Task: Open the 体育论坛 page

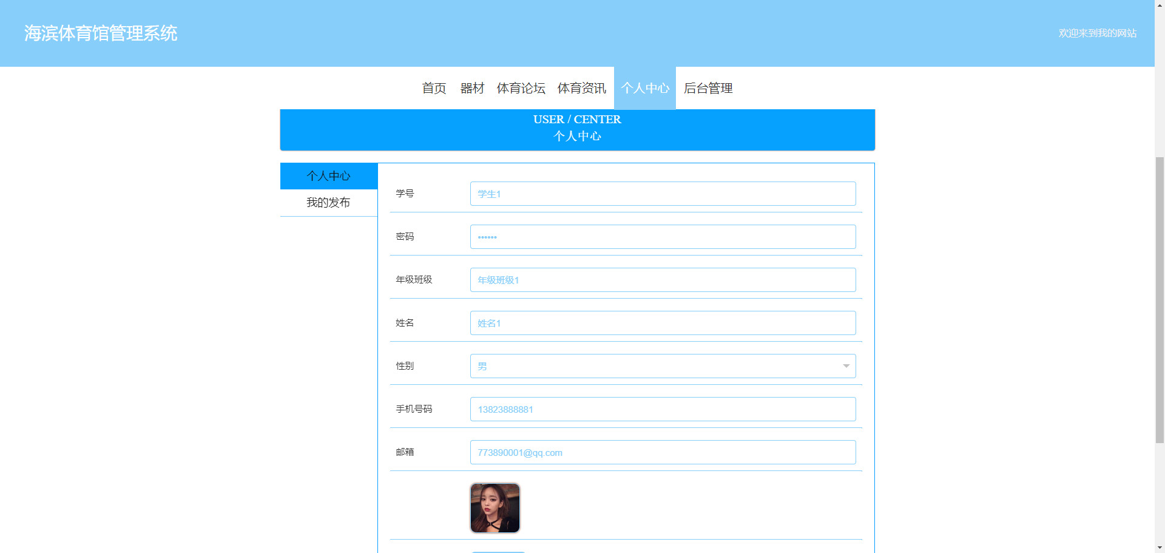Action: point(521,89)
